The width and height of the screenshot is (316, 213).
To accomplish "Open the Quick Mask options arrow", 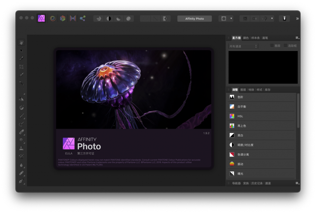I will [231, 19].
